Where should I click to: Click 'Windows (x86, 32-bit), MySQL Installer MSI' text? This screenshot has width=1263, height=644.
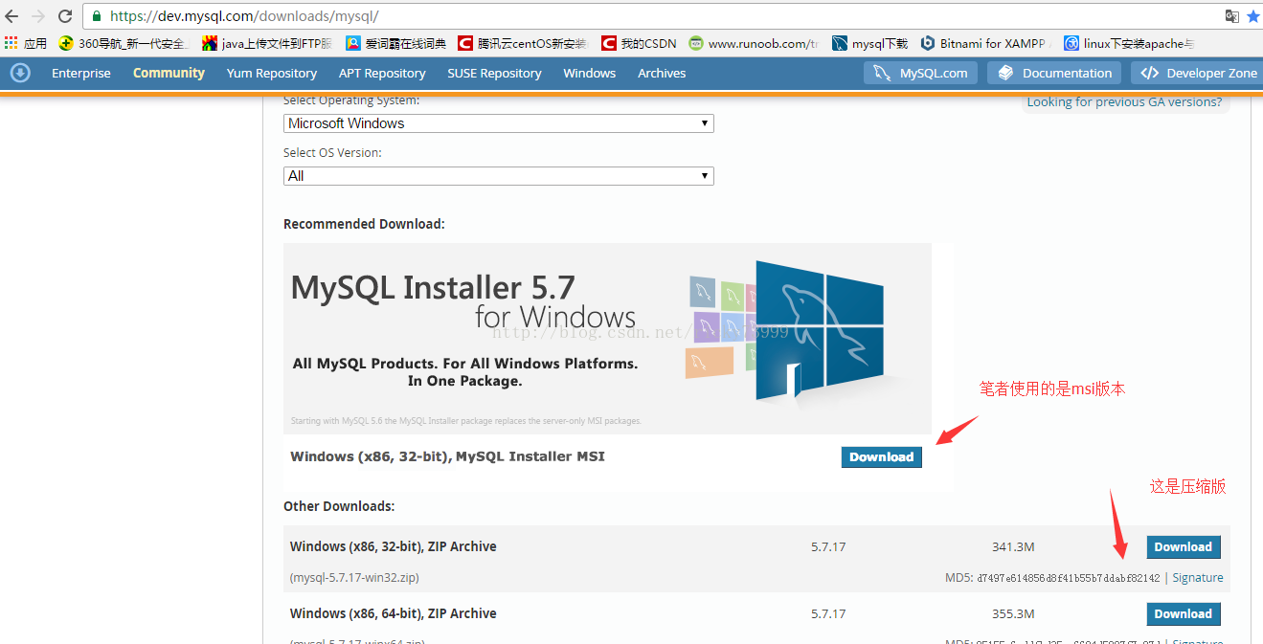(447, 456)
